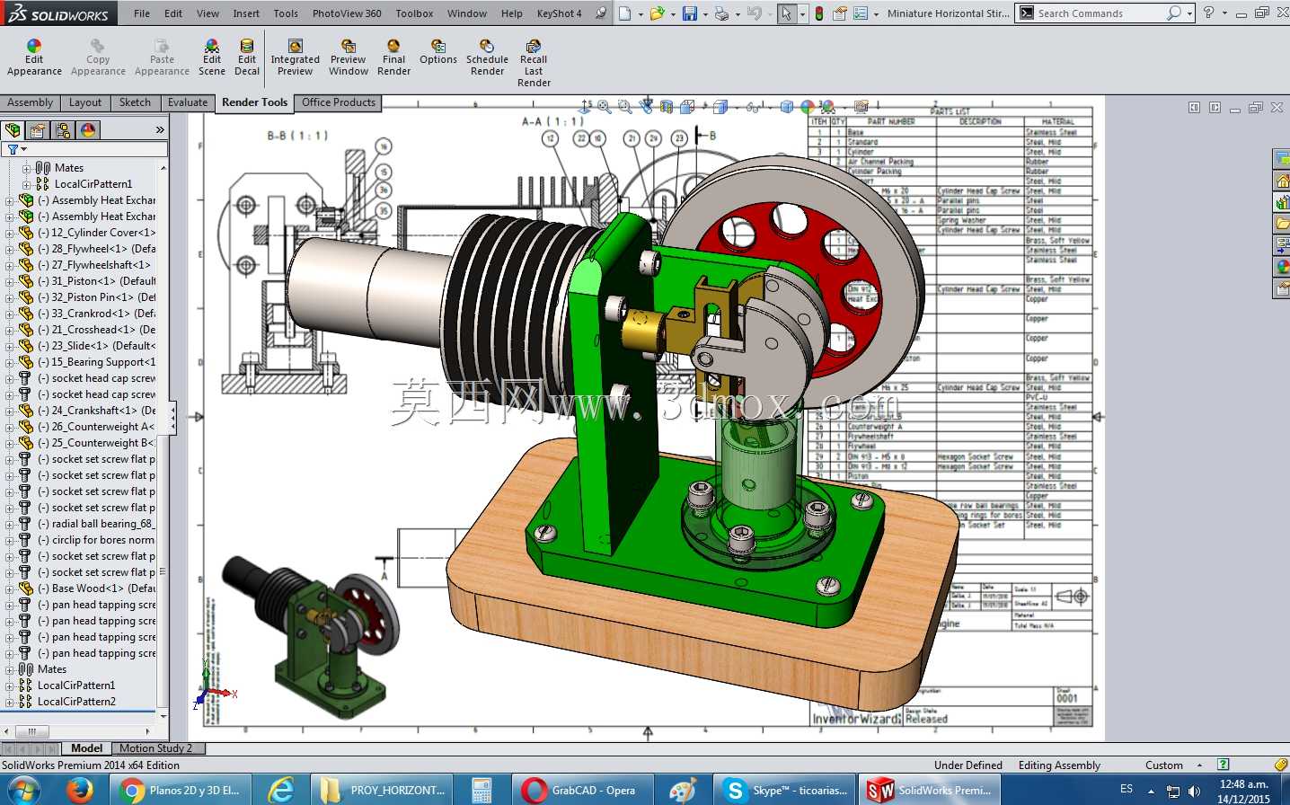Image resolution: width=1290 pixels, height=805 pixels.
Task: Start the Integrated Preview render
Action: click(295, 57)
